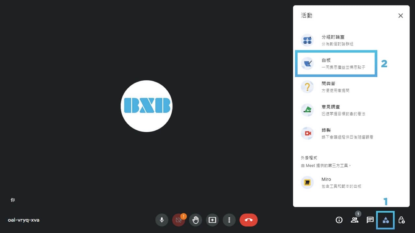Click the 你 self-view thumbnail area
Viewport: 415px width, 233px height.
13,200
